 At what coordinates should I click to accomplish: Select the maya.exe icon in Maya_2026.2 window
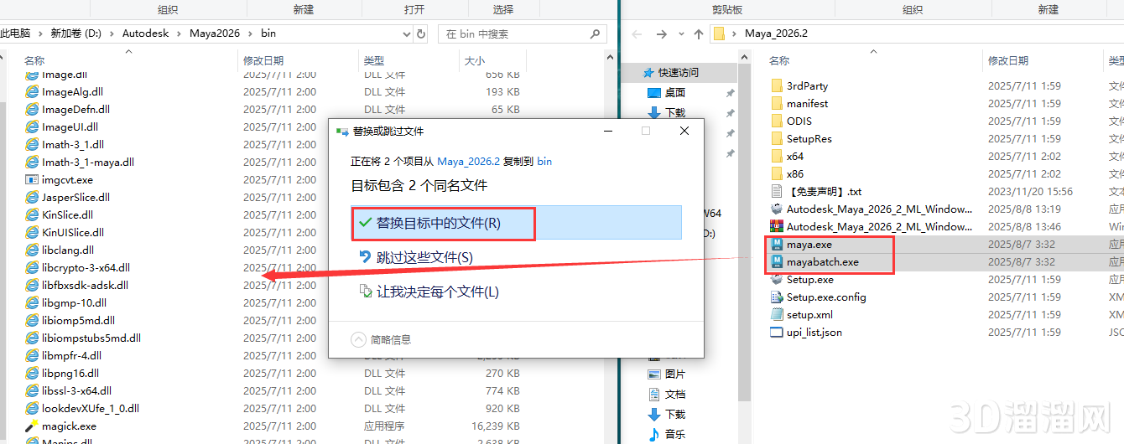(x=777, y=245)
